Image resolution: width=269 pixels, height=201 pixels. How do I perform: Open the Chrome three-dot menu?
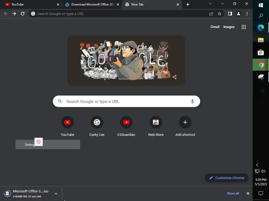pyautogui.click(x=247, y=14)
